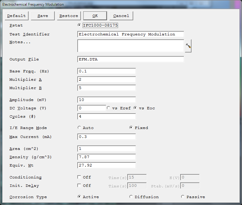Image resolution: width=242 pixels, height=205 pixels.
Task: Click the Cycles (#) input field
Action: (x=106, y=117)
